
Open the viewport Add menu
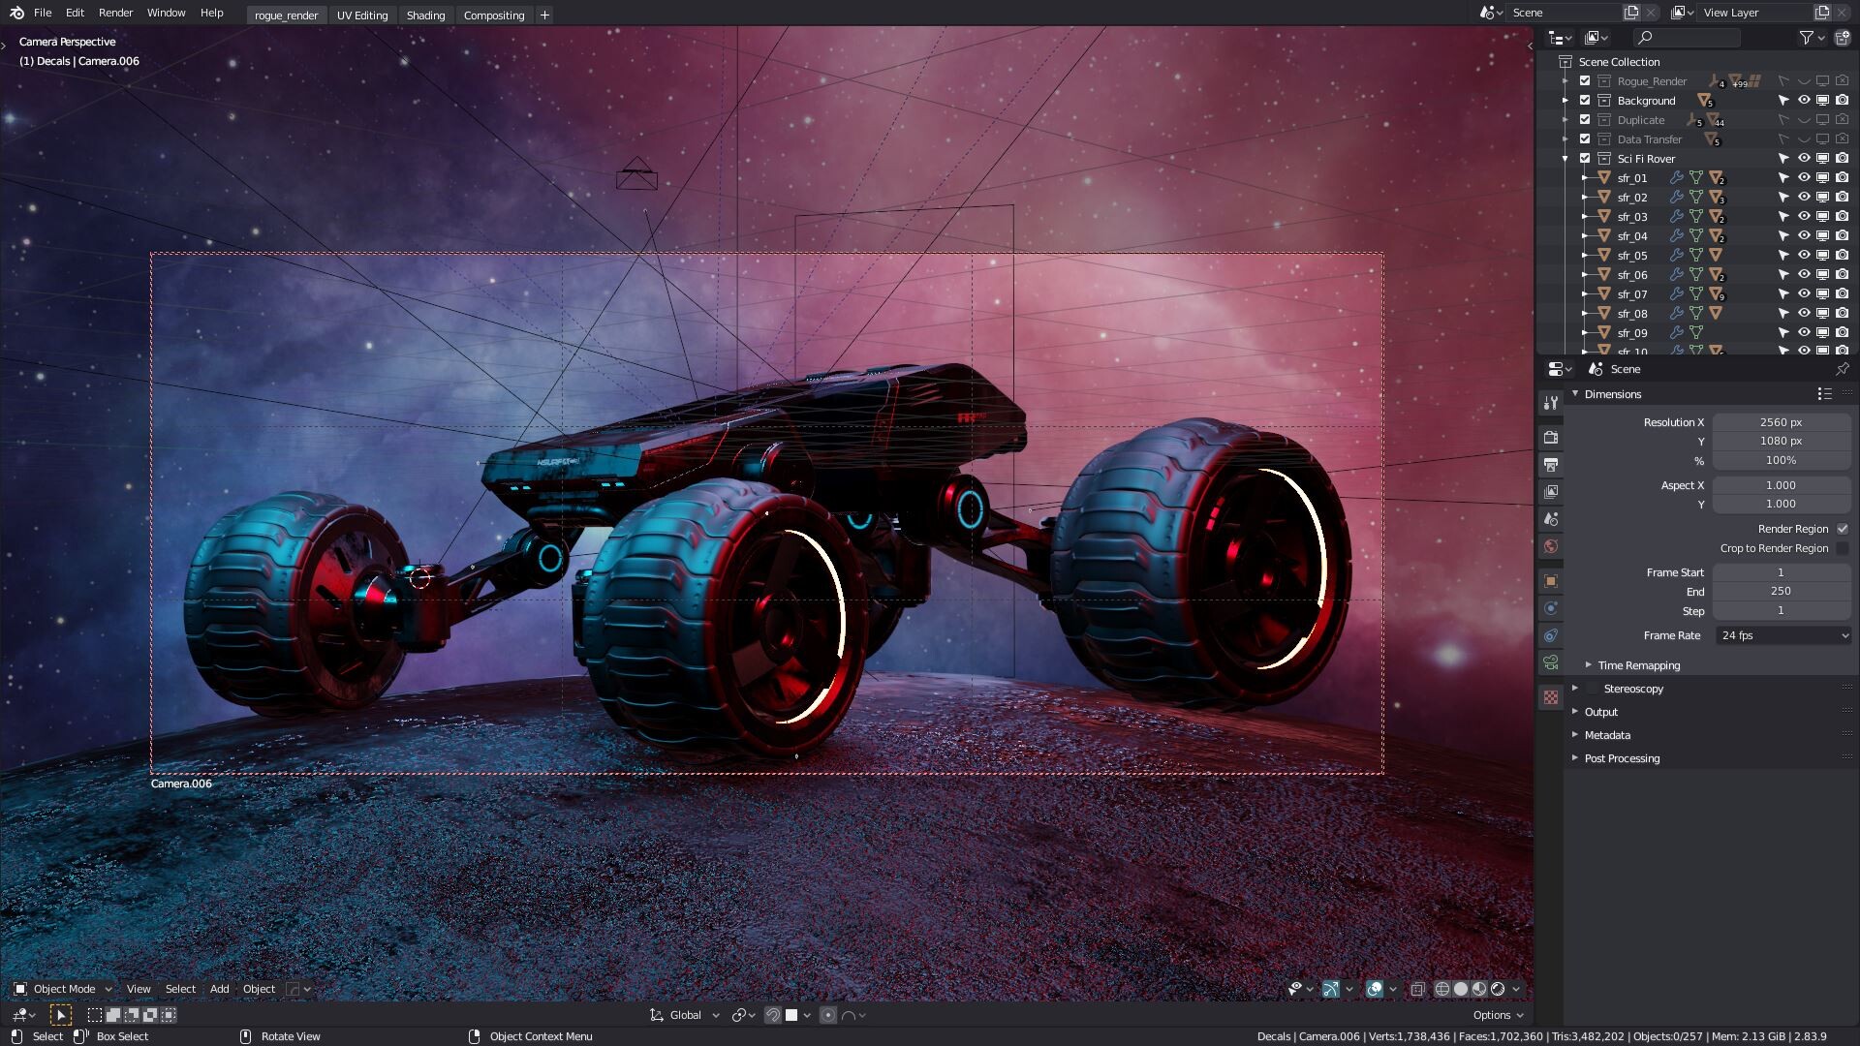[220, 989]
